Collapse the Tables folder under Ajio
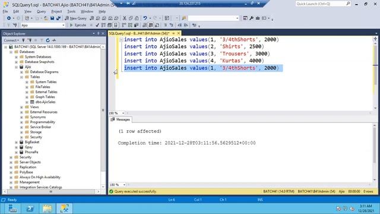Screen dimensions: 380x214 [x=21, y=77]
